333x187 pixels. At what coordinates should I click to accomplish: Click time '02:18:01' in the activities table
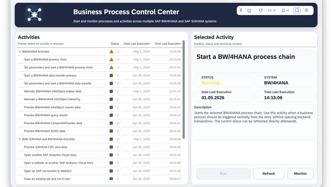[175, 99]
